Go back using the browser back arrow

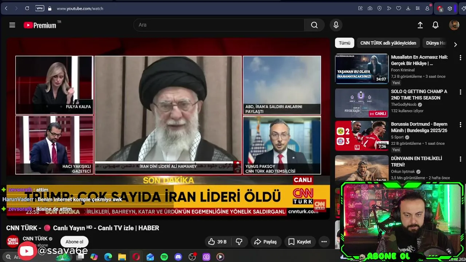[x=6, y=8]
